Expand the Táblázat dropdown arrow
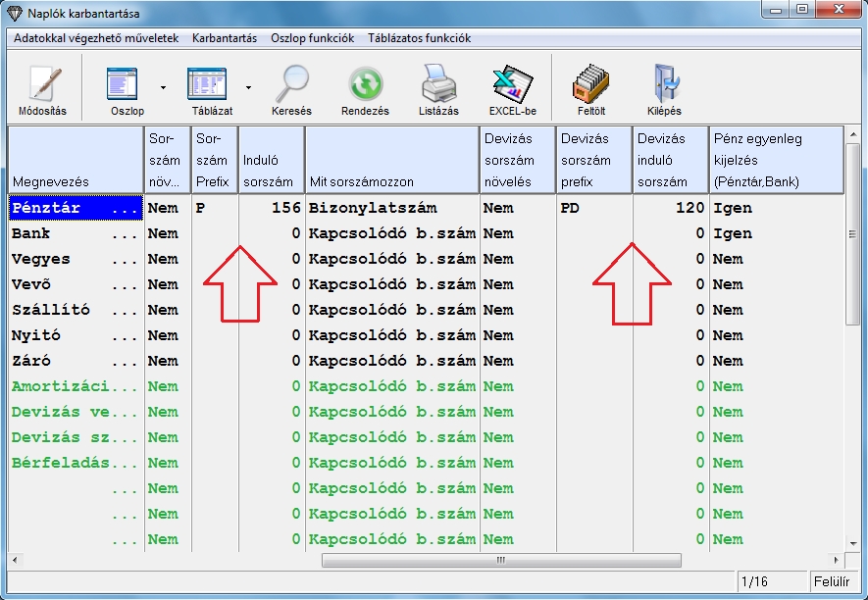 (x=248, y=87)
